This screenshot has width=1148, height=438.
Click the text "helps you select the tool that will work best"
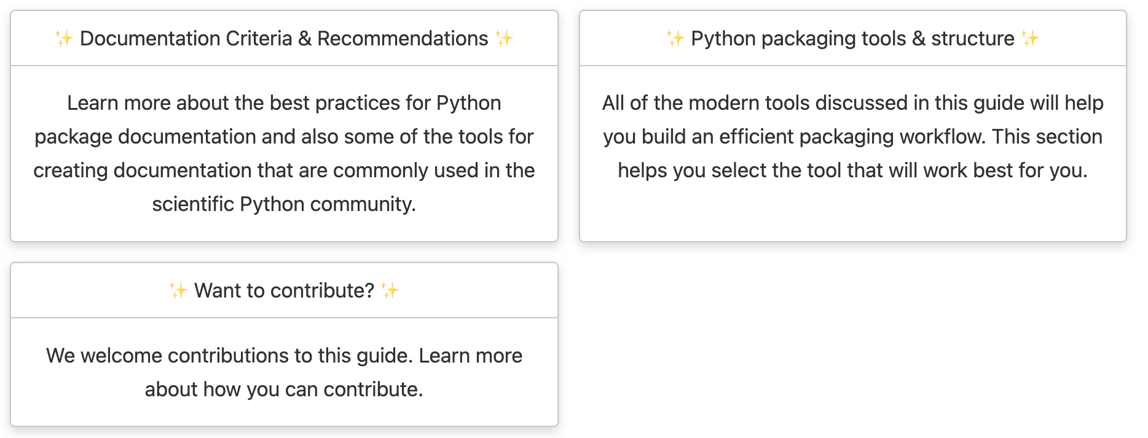click(816, 171)
